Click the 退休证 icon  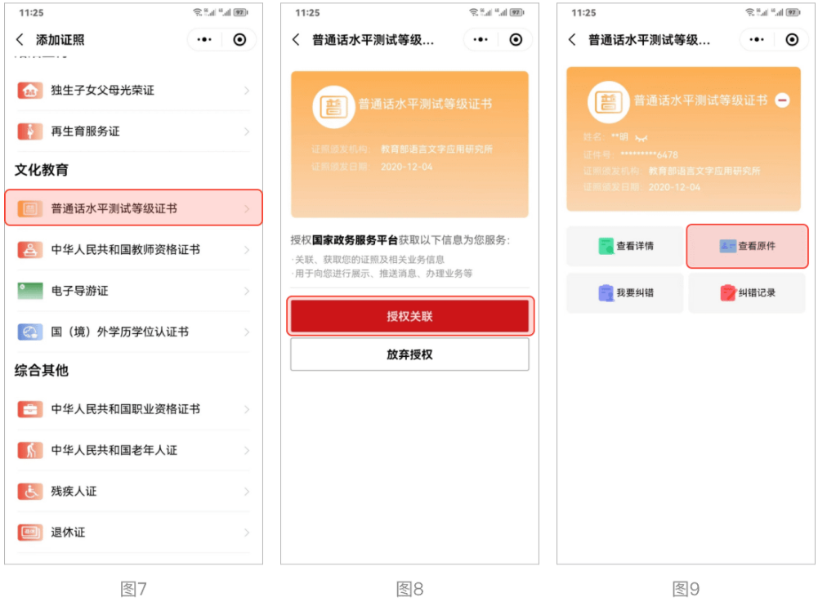[x=30, y=532]
